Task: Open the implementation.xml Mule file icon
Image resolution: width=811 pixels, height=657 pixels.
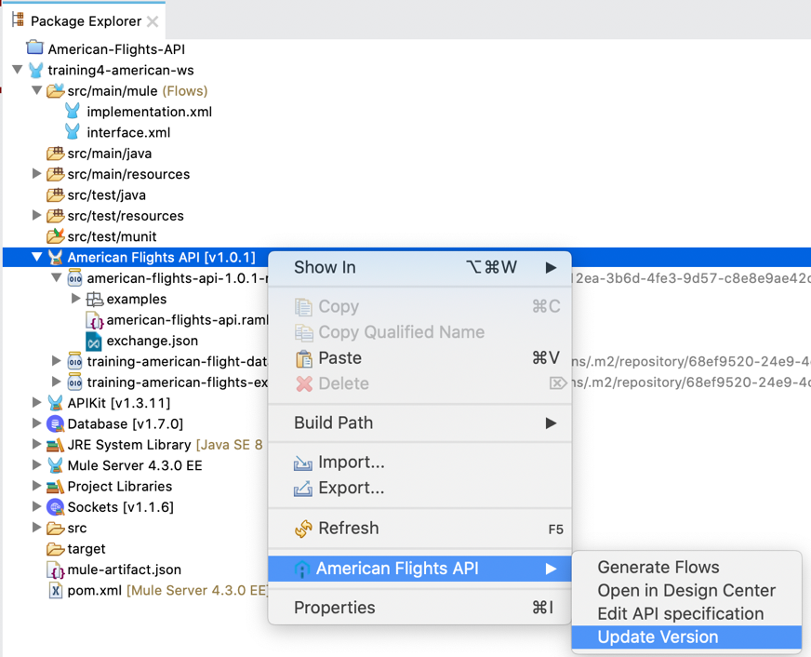Action: [73, 112]
